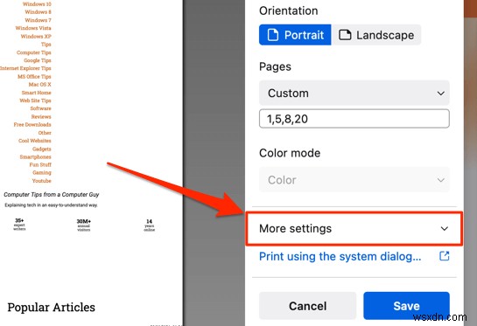Click Print using the system dialog link

340,256
